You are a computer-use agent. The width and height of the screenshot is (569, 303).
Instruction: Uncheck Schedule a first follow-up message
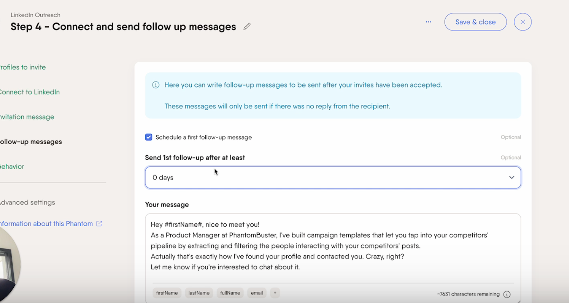click(x=149, y=137)
